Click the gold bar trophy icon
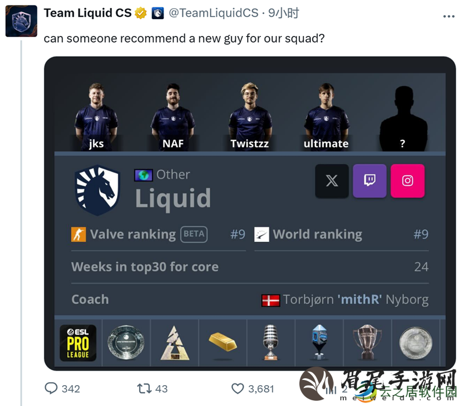Viewport: 464px width, 406px height. (223, 342)
